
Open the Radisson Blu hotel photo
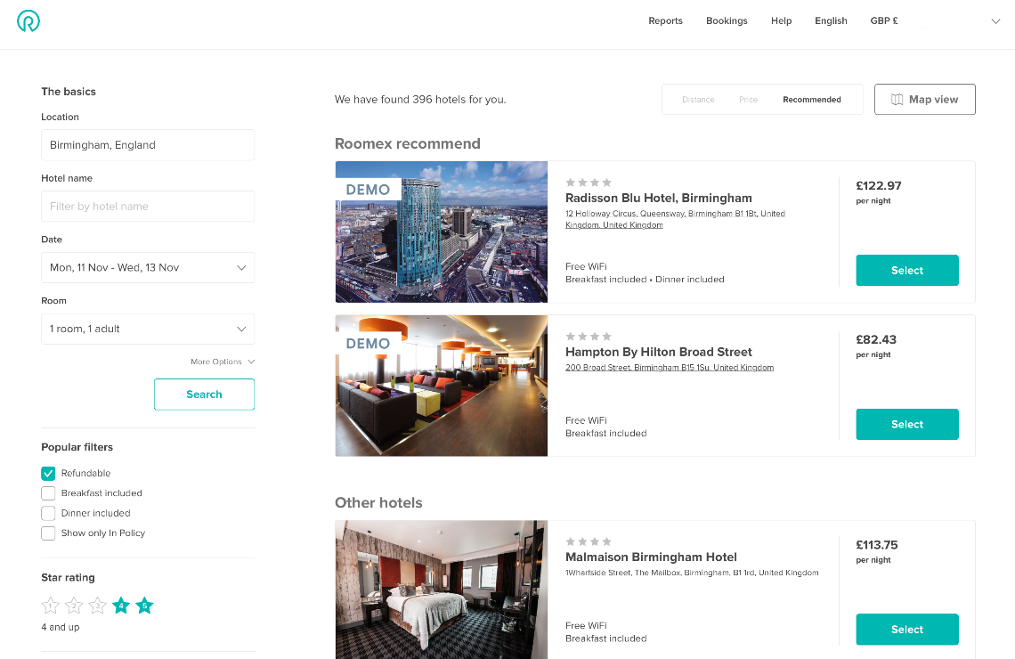tap(442, 232)
